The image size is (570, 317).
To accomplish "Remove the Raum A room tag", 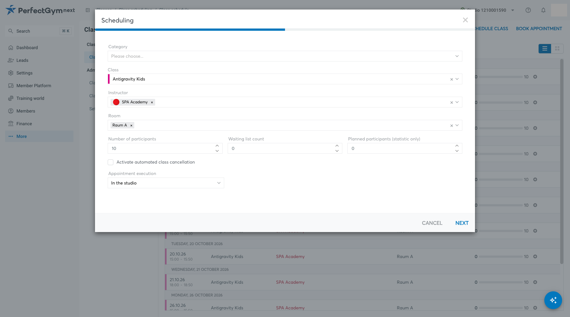I will tap(131, 125).
